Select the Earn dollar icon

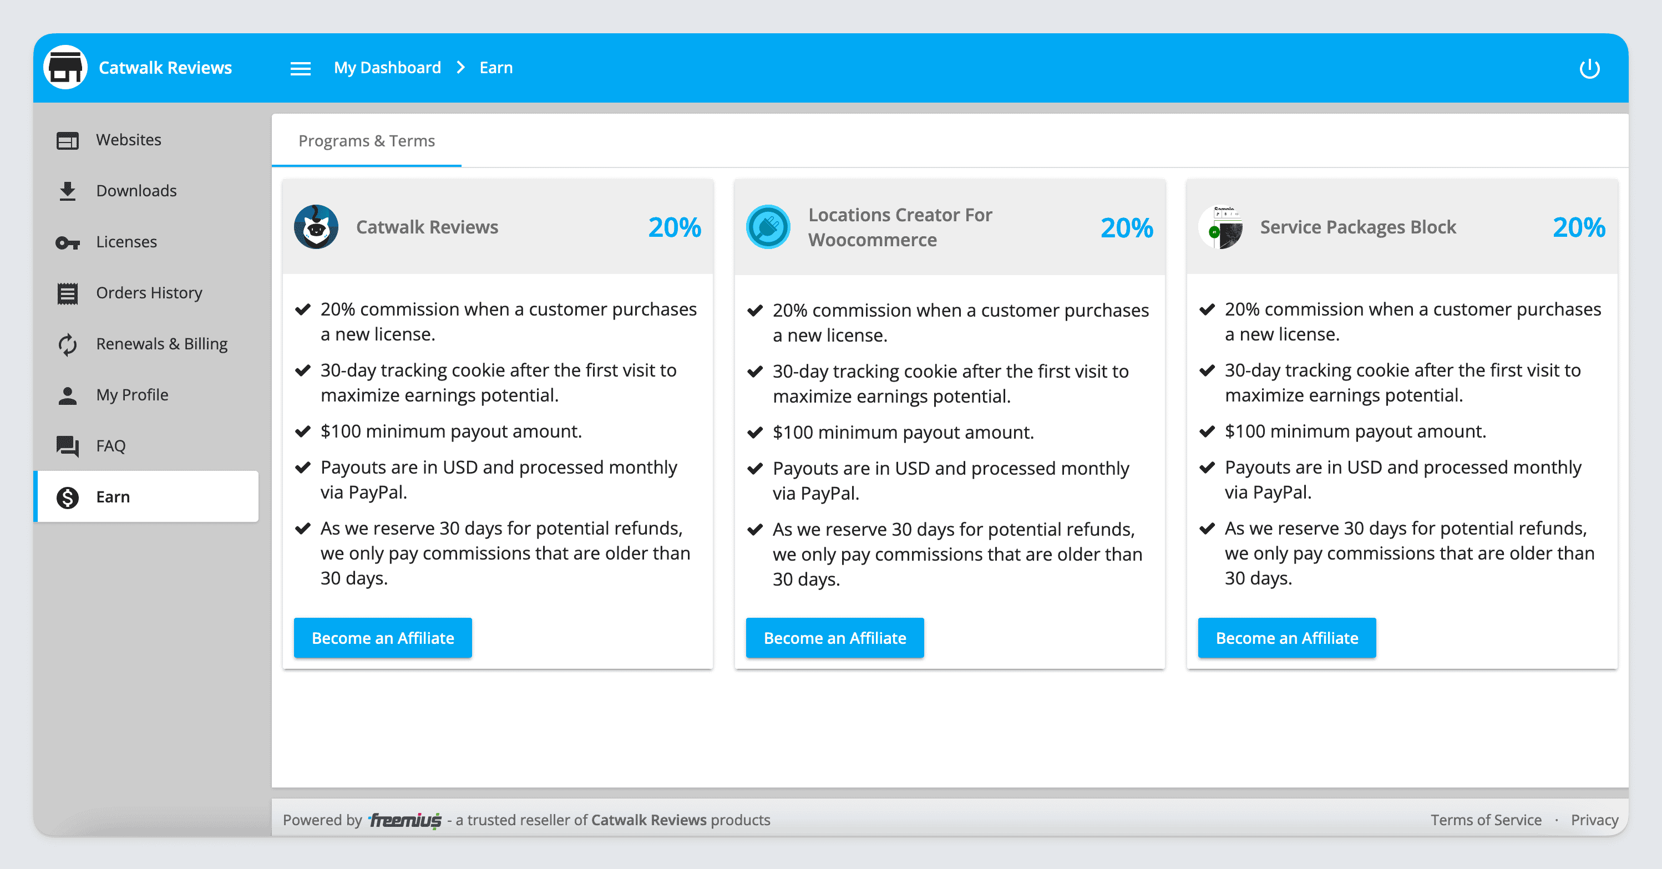tap(68, 497)
